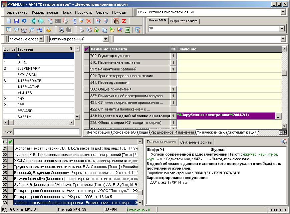Open the IBIS database selection dropdown
The height and width of the screenshot is (214, 290).
point(283,12)
